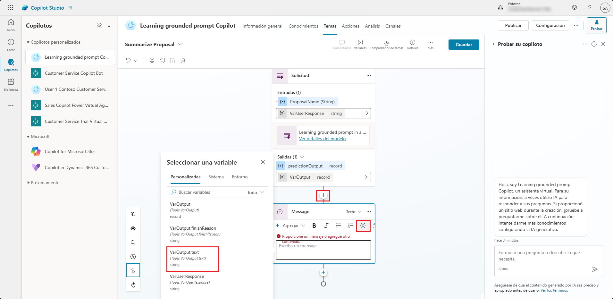The height and width of the screenshot is (299, 613).
Task: Apply italic formatting in Message node
Action: click(x=326, y=226)
